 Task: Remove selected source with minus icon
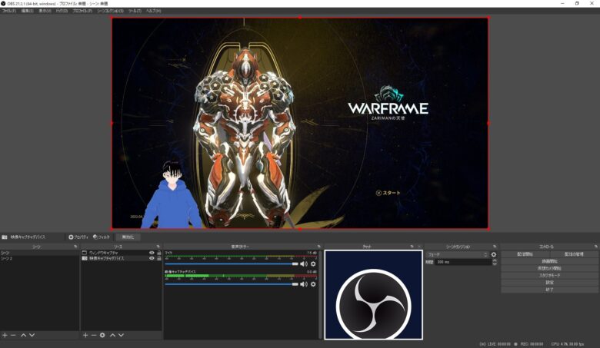pyautogui.click(x=94, y=335)
